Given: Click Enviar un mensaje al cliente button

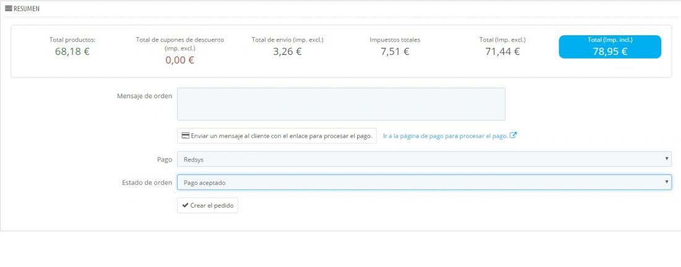Looking at the screenshot, I should 277,136.
